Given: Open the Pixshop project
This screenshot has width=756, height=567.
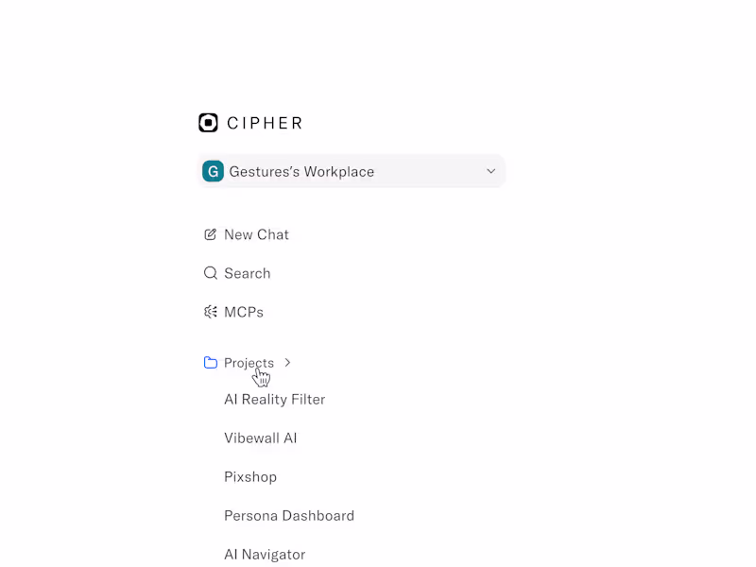Looking at the screenshot, I should (x=249, y=476).
